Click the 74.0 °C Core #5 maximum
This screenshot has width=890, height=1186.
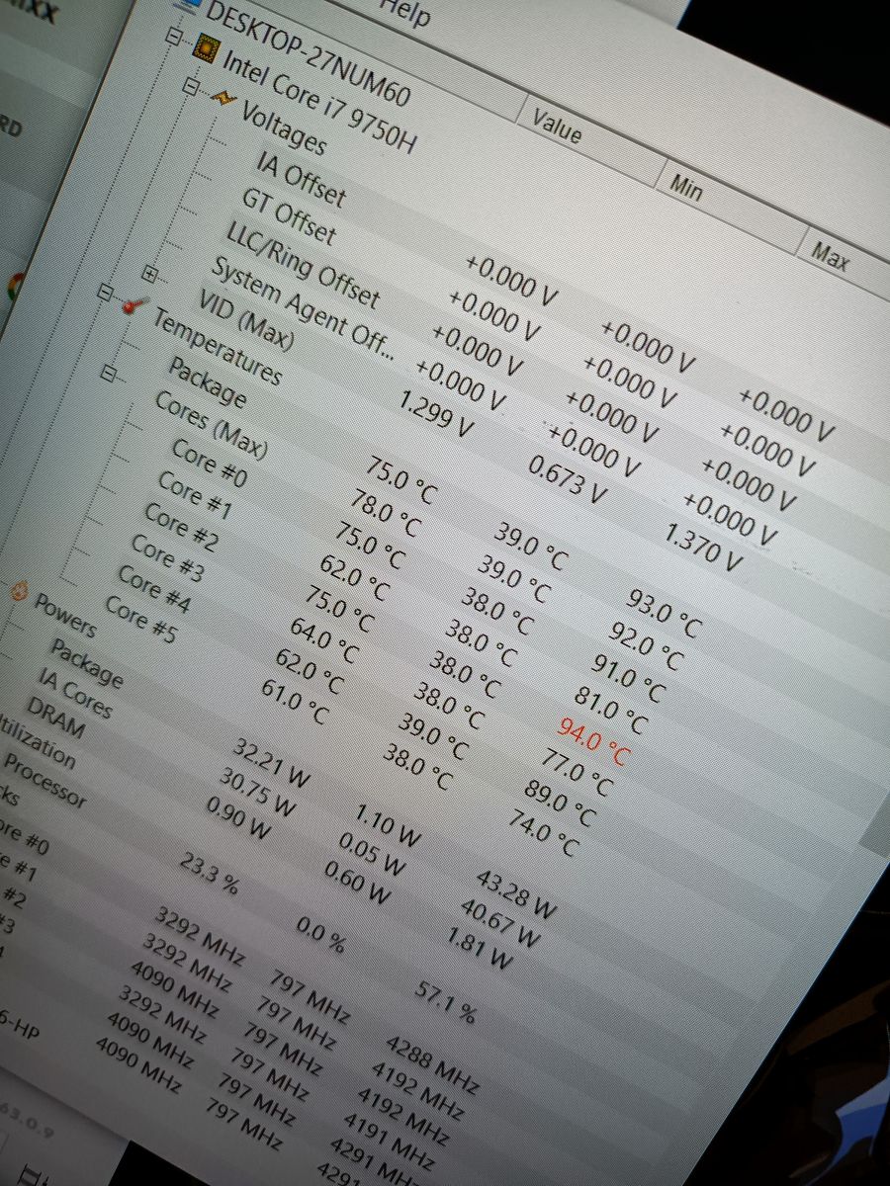(x=542, y=834)
